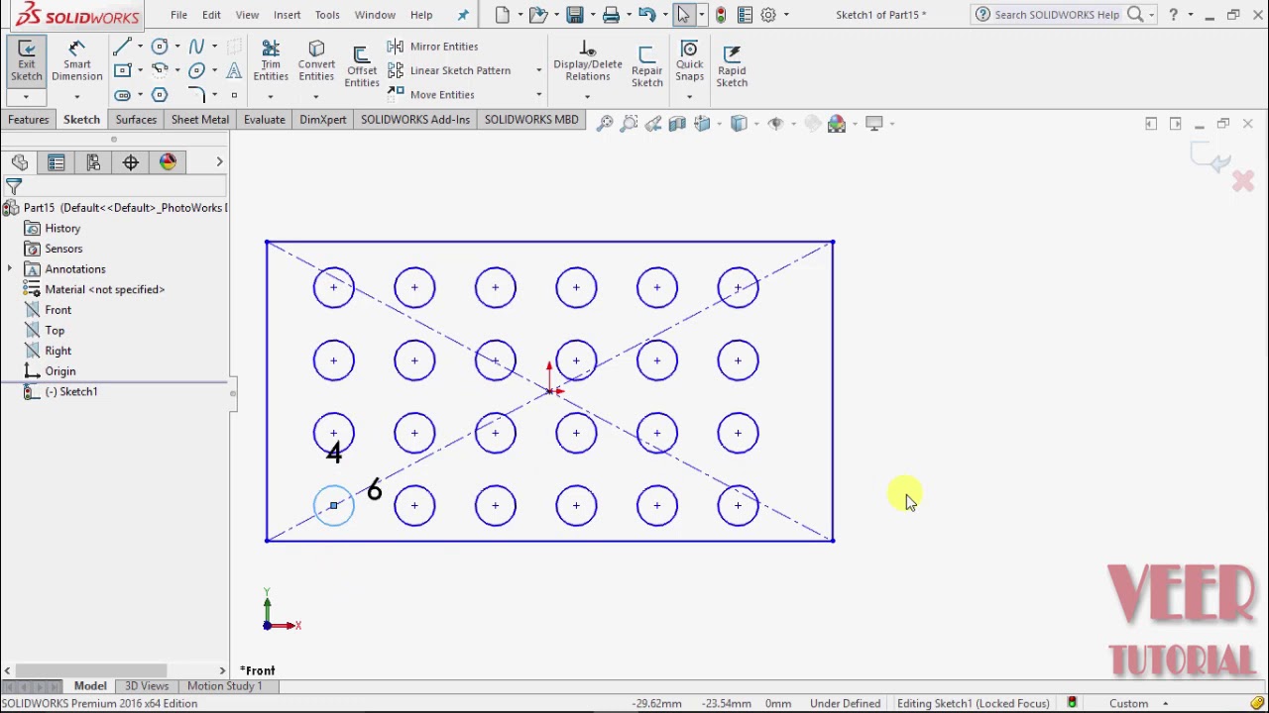Switch to the Surfaces tab
1269x713 pixels.
[136, 120]
